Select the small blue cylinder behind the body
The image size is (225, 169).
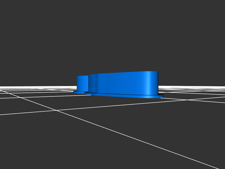82,83
